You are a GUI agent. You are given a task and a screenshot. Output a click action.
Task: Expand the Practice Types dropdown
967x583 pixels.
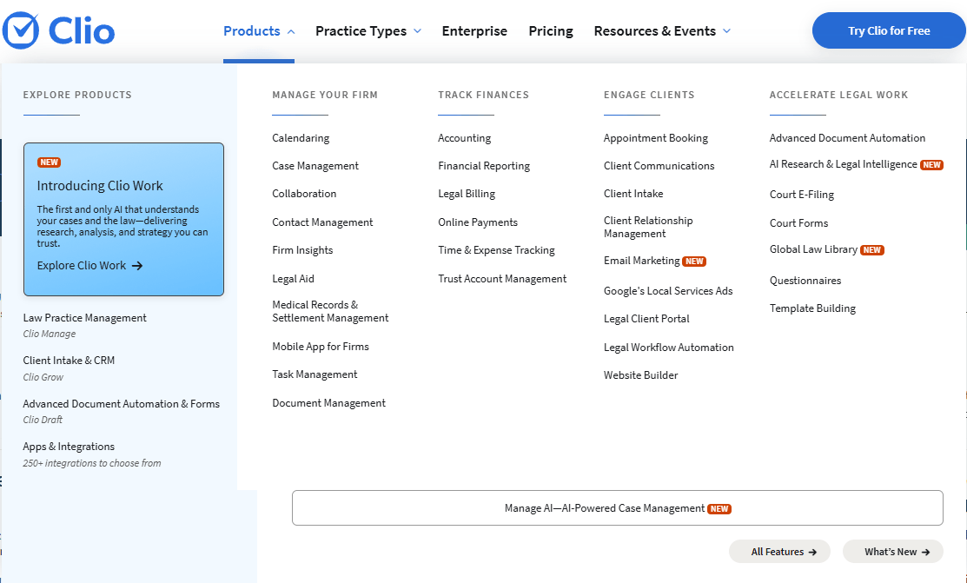[x=368, y=31]
